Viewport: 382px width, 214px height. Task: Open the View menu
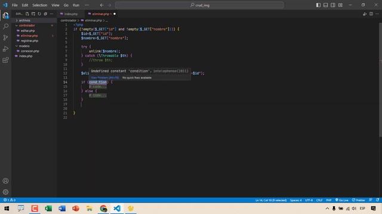pos(56,5)
